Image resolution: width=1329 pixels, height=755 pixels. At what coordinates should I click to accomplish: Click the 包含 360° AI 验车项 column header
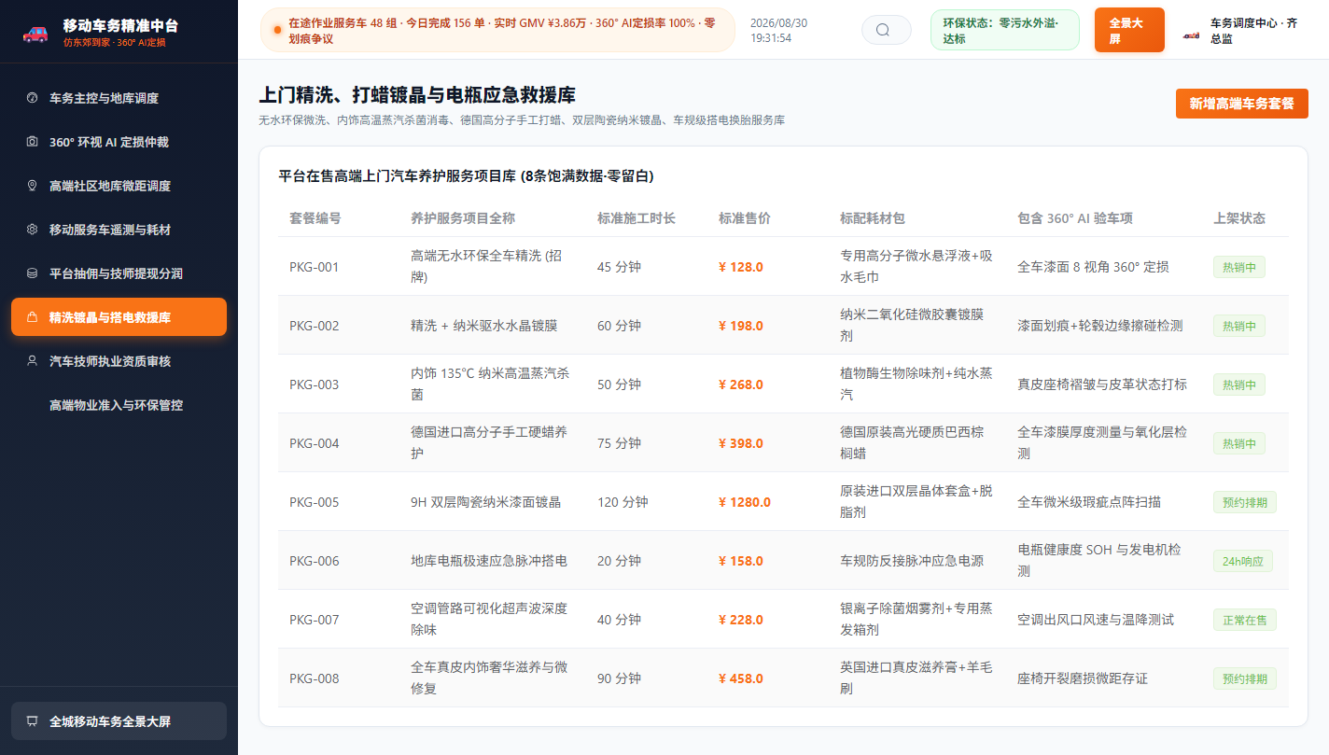tap(1075, 218)
